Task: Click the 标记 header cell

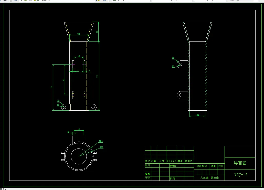Action: [147, 161]
